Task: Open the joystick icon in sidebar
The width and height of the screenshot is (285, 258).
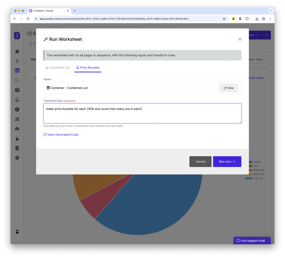Action: point(17,100)
